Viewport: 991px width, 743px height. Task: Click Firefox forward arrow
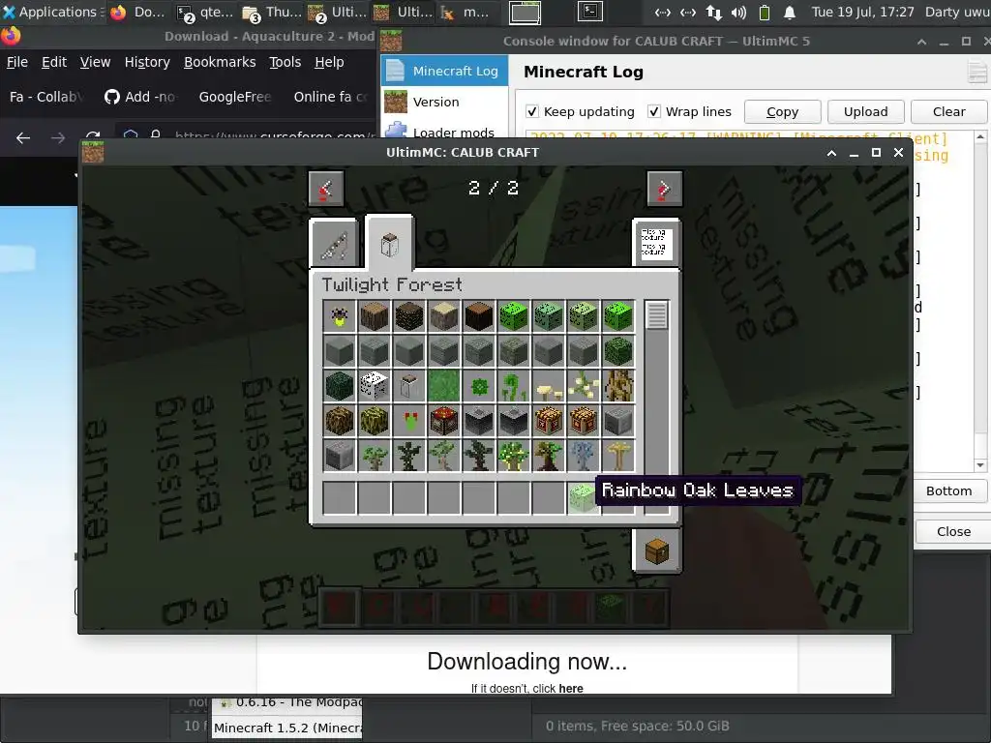[58, 137]
